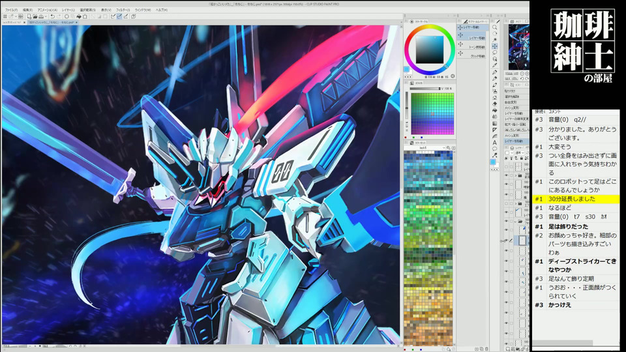Switch to the first lack document tab

click(13, 23)
